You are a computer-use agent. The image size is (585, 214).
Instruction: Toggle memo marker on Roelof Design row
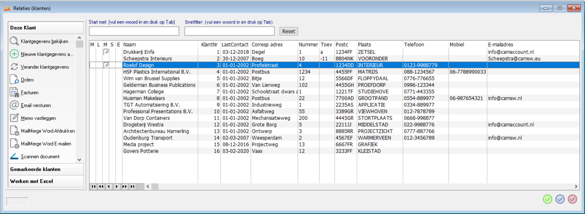[x=106, y=65]
